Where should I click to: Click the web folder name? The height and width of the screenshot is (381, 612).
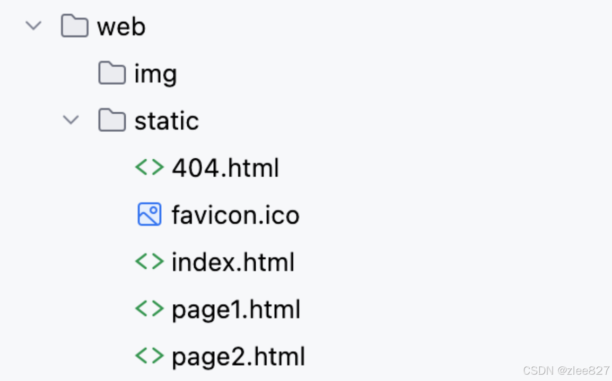120,25
